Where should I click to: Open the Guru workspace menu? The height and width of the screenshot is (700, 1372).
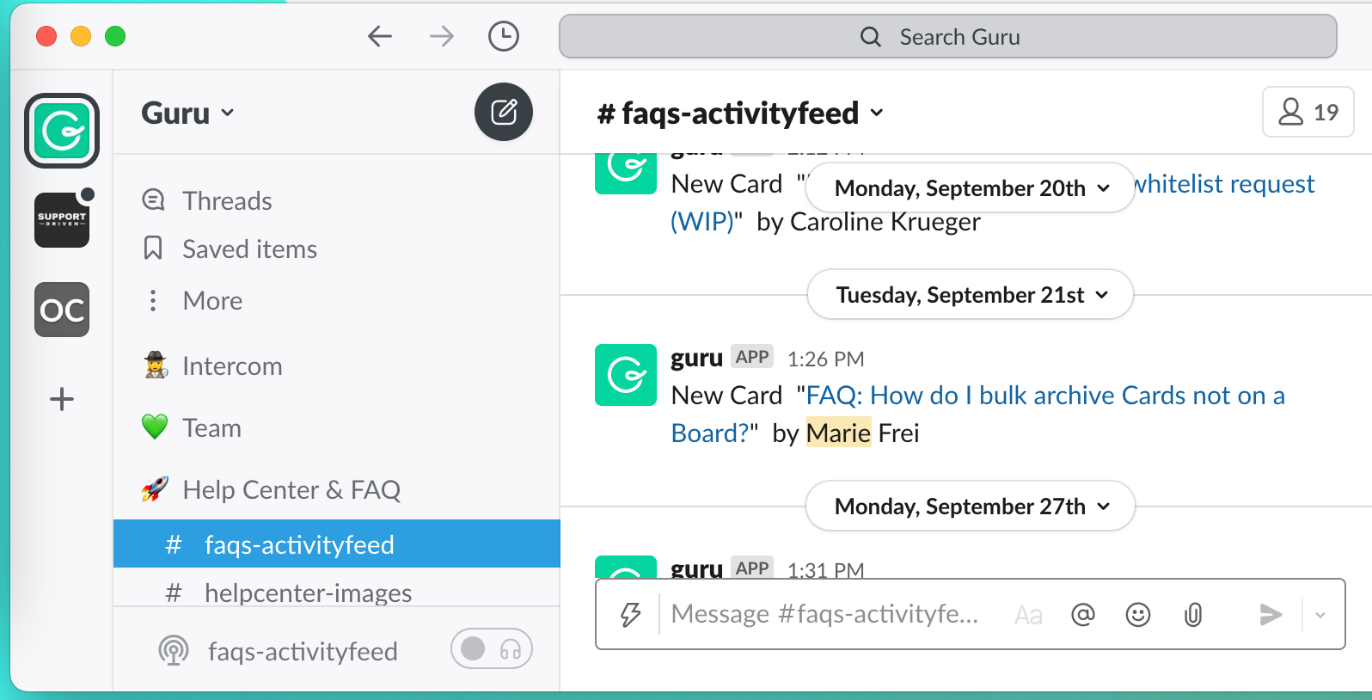(187, 113)
